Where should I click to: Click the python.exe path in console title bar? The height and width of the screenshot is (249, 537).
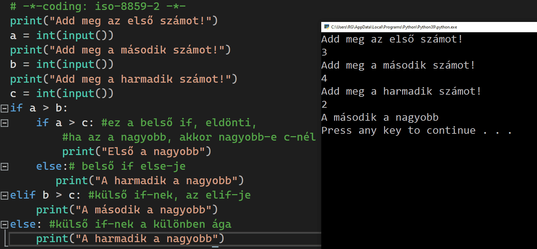(x=394, y=27)
